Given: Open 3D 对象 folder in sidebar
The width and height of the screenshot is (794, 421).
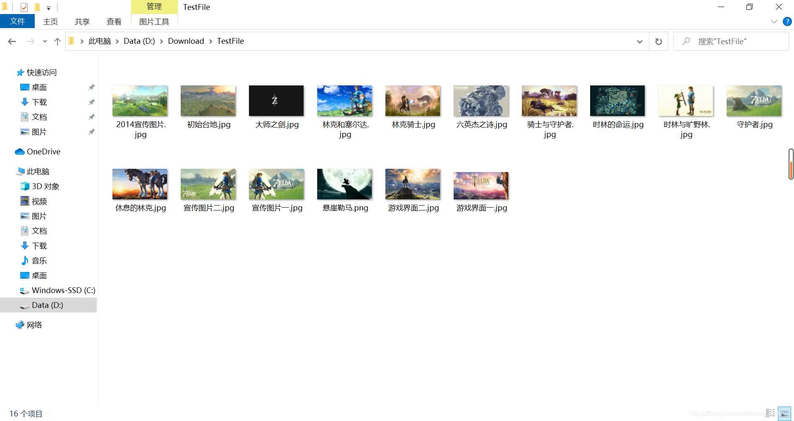Looking at the screenshot, I should 45,187.
